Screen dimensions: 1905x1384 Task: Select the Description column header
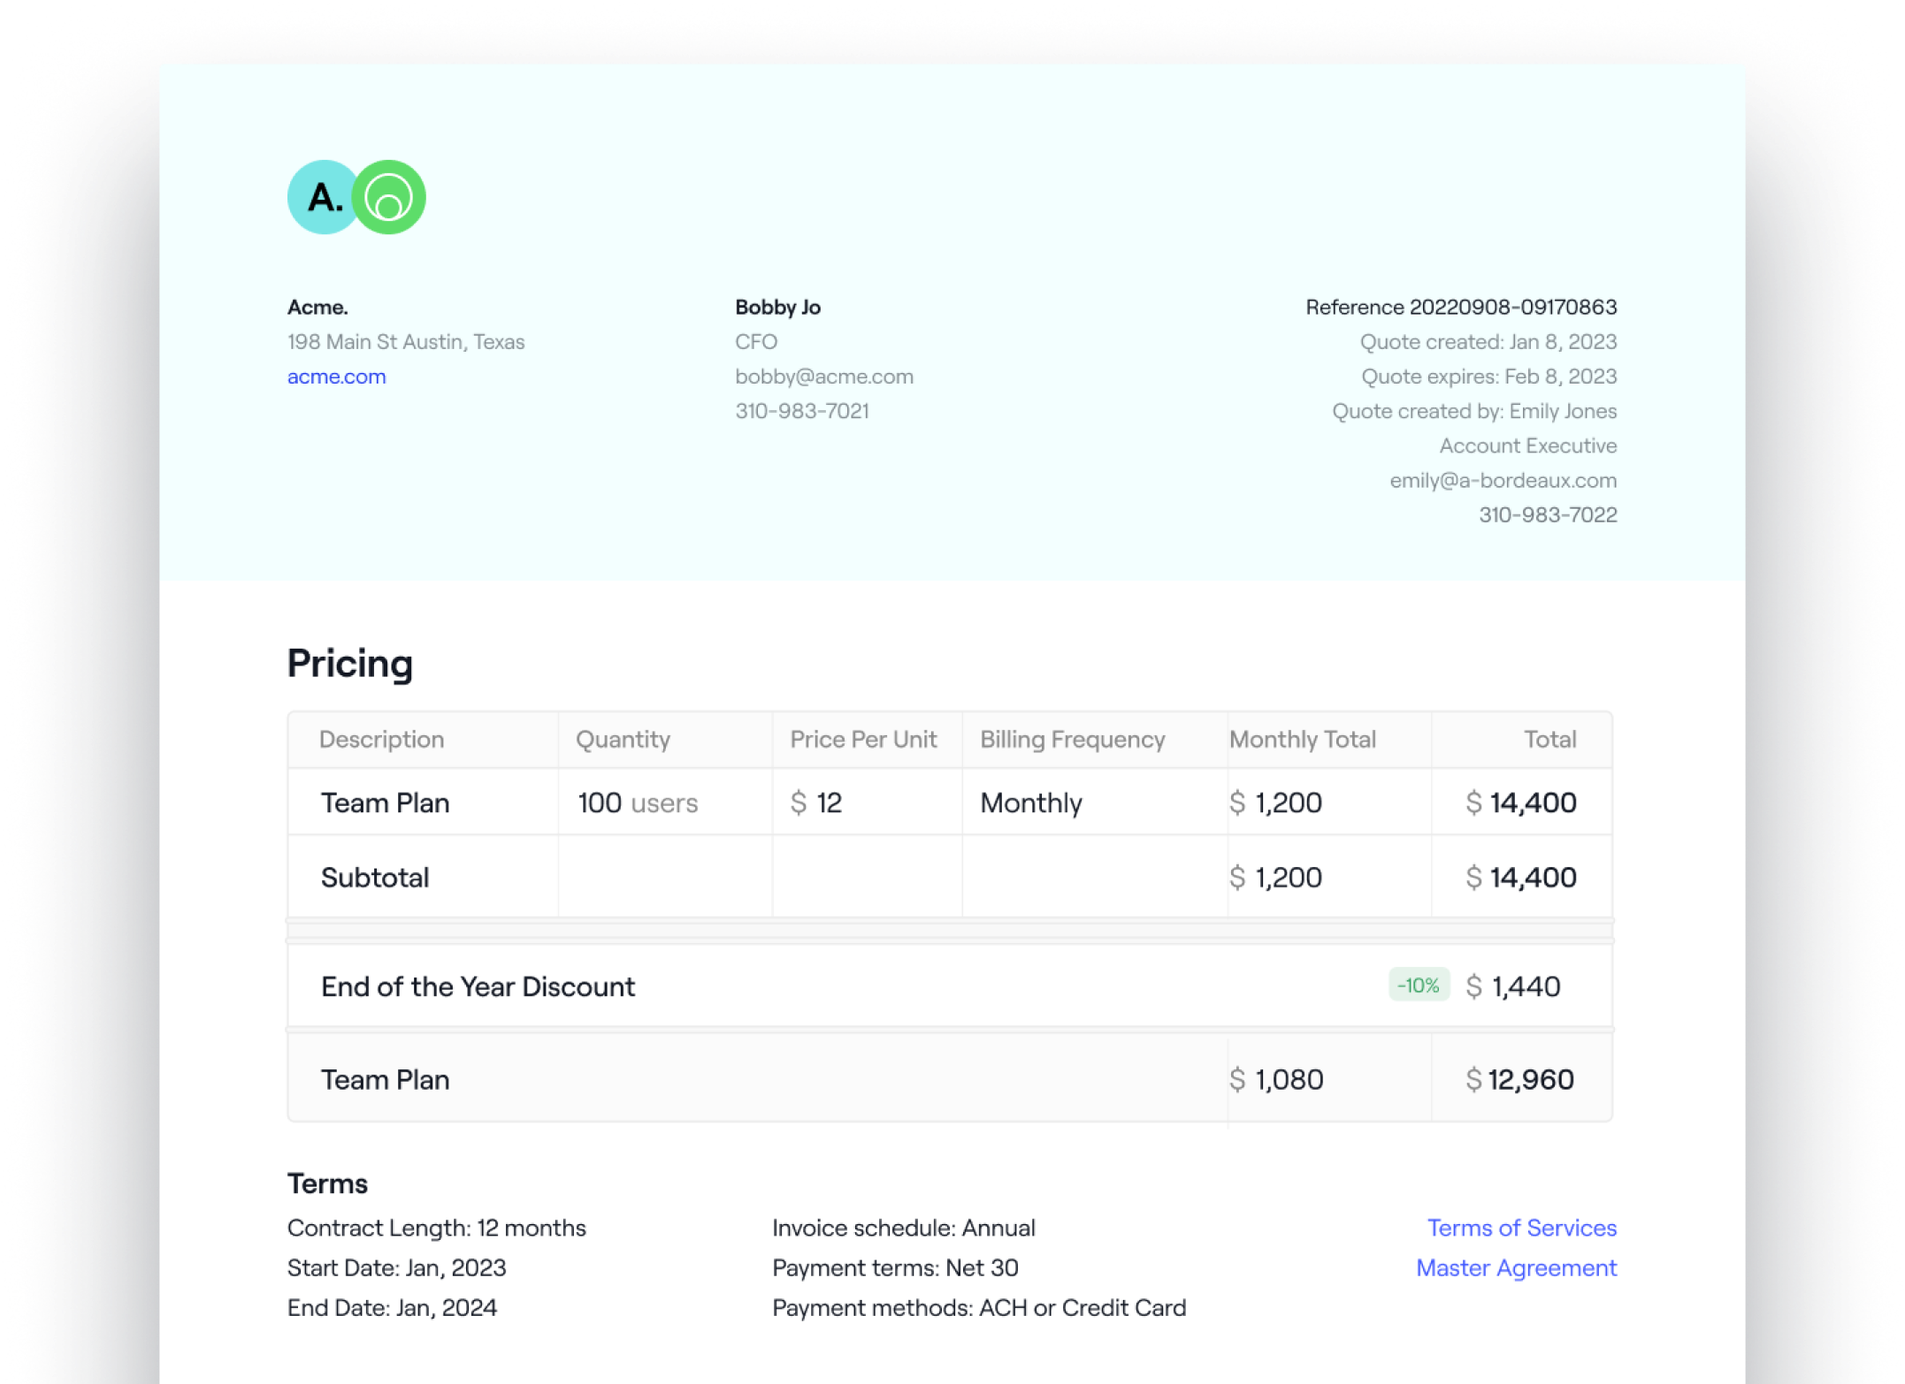pos(381,739)
